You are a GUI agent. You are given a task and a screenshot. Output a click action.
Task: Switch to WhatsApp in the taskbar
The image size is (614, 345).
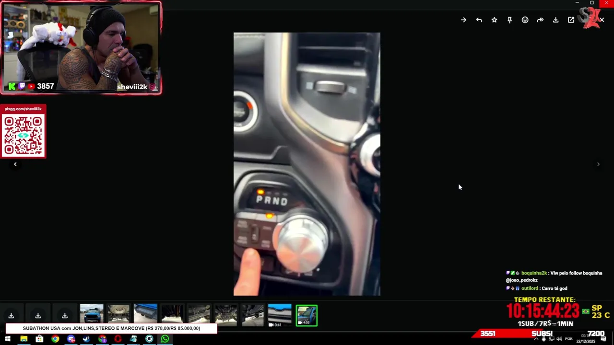[165, 339]
